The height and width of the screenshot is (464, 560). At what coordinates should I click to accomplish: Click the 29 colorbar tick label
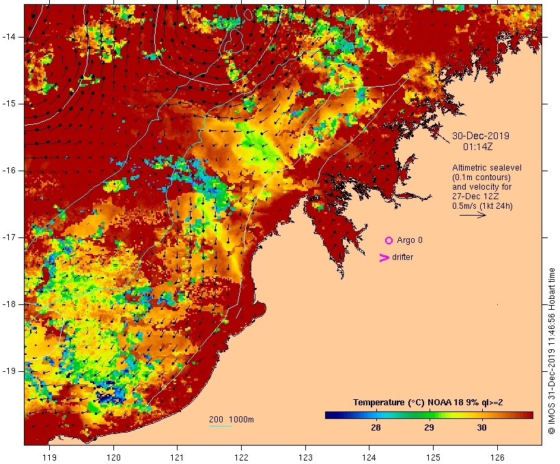point(429,427)
